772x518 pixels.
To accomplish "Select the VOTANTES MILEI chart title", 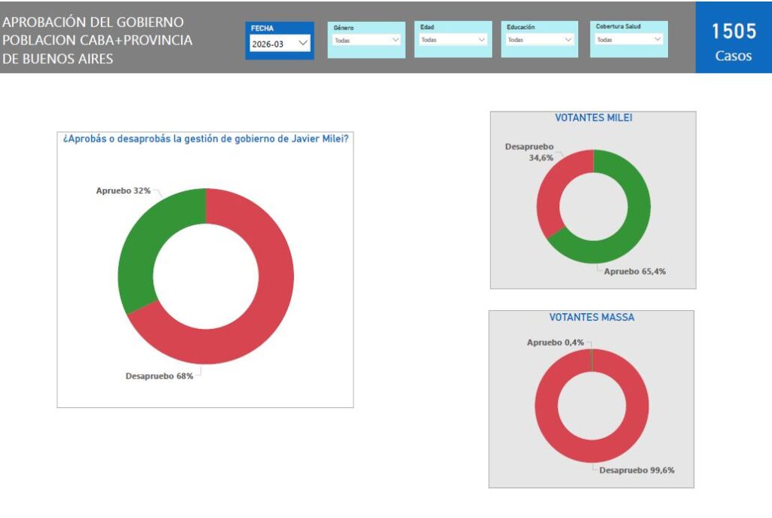I will [x=593, y=118].
